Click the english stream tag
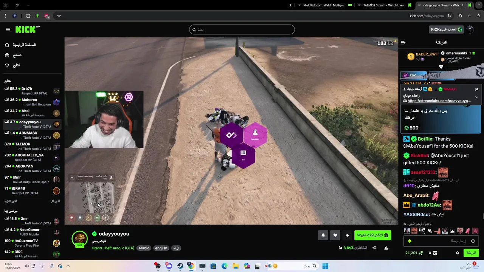The width and height of the screenshot is (484, 272). (x=161, y=248)
